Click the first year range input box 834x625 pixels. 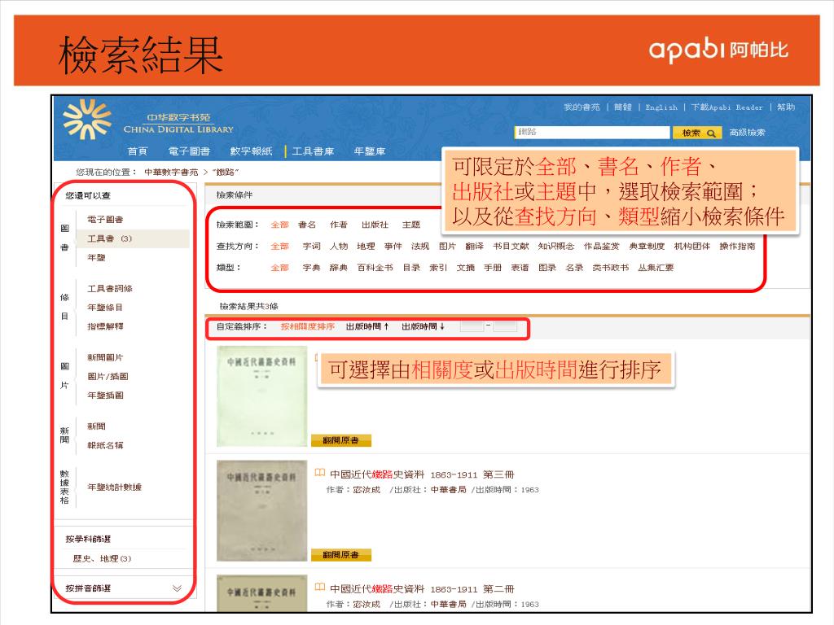472,326
